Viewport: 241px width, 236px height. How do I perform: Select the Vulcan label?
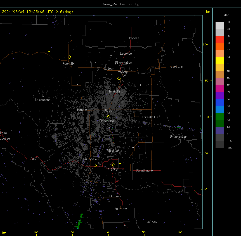click(152, 222)
